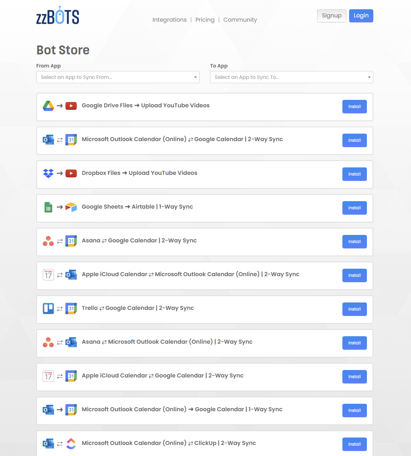Click the Asana icon in the Asana Google Calendar row

(48, 241)
